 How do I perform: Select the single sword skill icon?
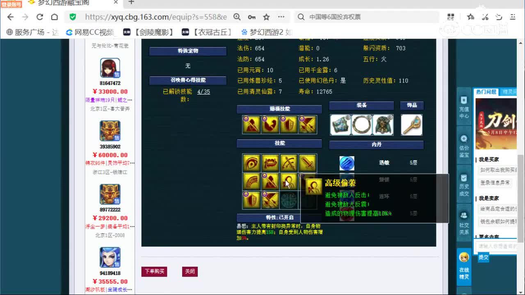click(x=308, y=163)
